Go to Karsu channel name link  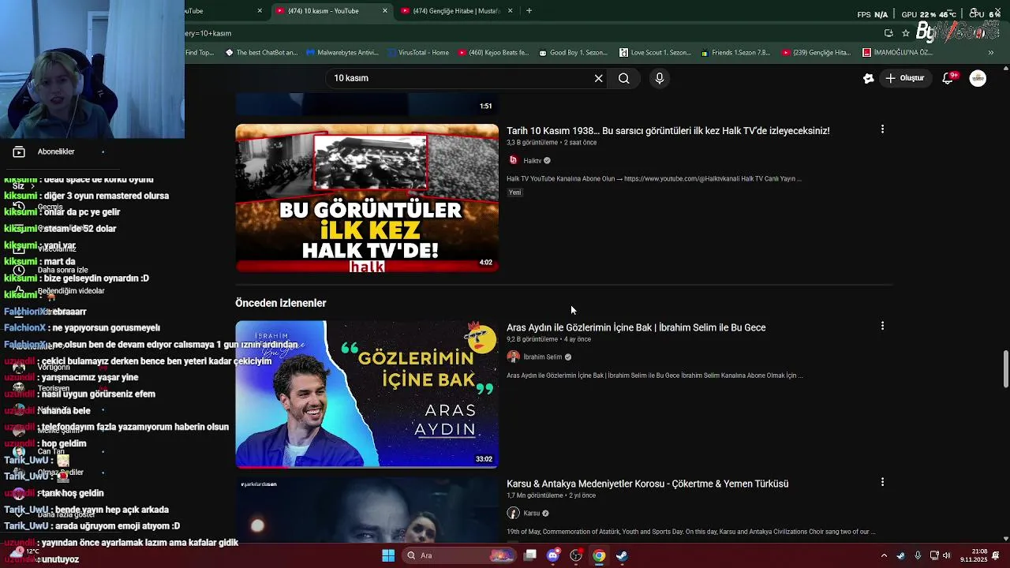pyautogui.click(x=531, y=514)
